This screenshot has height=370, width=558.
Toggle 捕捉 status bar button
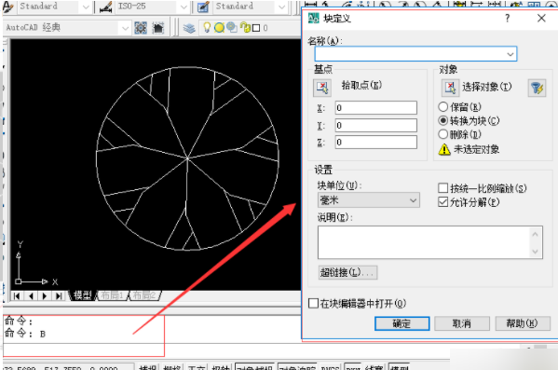pyautogui.click(x=148, y=367)
